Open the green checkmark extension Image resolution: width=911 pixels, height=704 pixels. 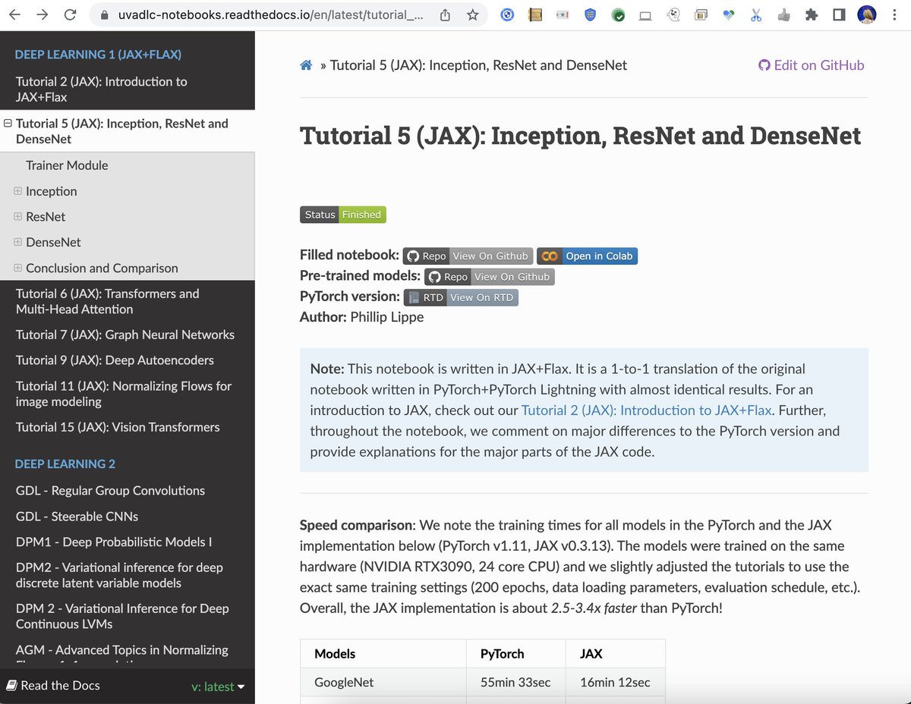[x=618, y=14]
